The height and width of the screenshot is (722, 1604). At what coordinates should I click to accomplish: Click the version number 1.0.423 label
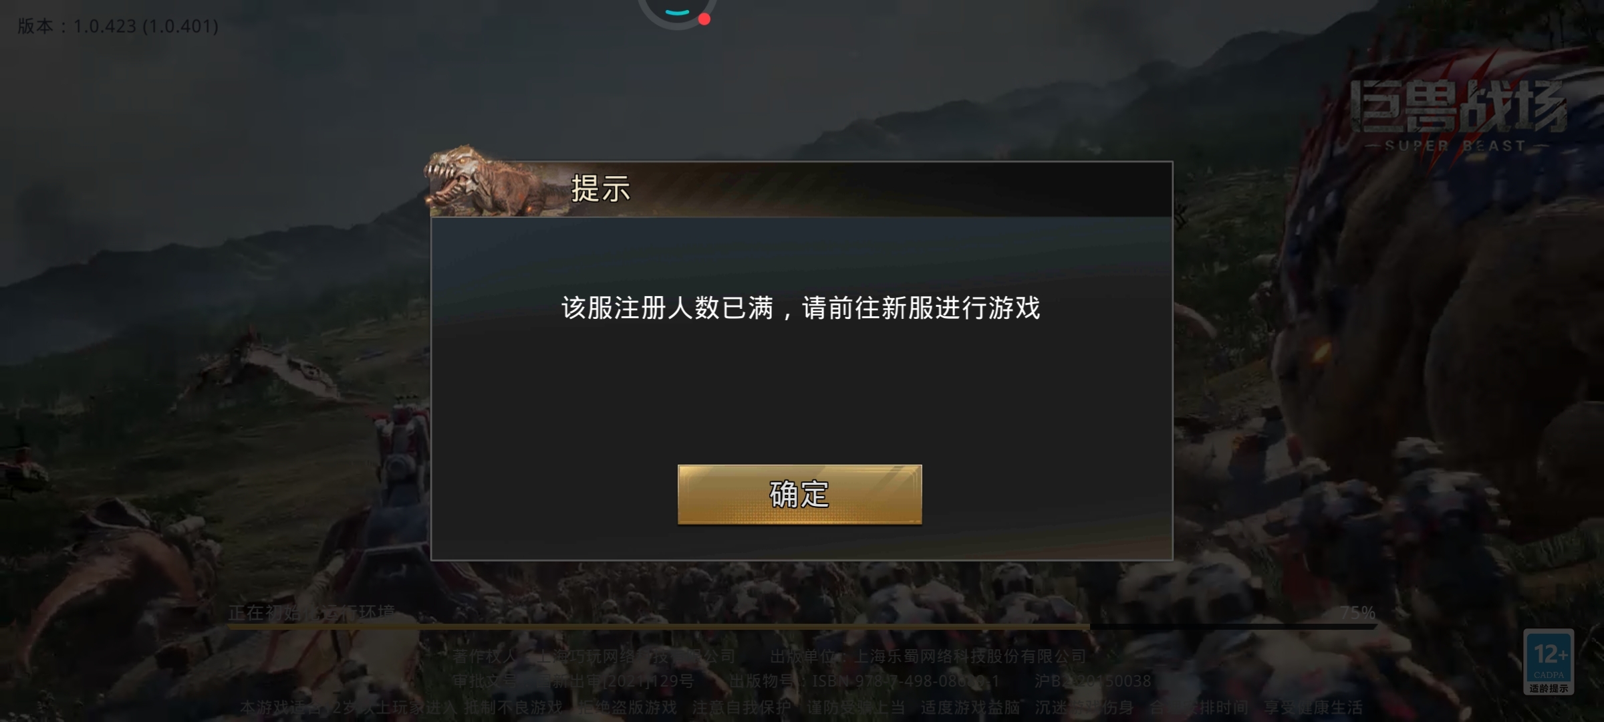click(x=118, y=26)
